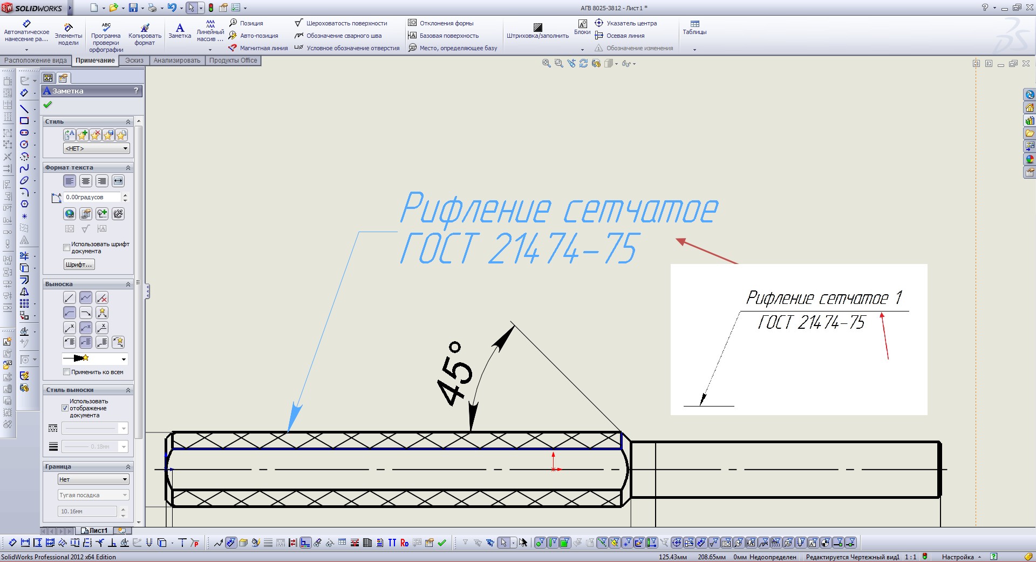Click Копировать формат tool
1036x562 pixels.
click(x=145, y=35)
